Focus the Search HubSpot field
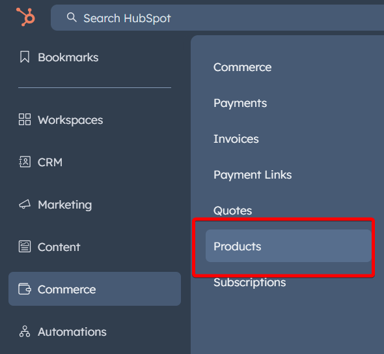The image size is (384, 354). point(217,18)
